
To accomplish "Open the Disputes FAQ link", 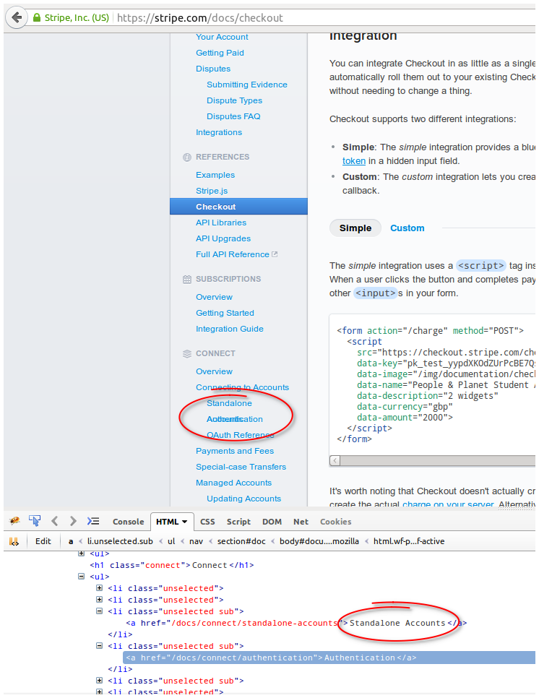I will coord(233,116).
